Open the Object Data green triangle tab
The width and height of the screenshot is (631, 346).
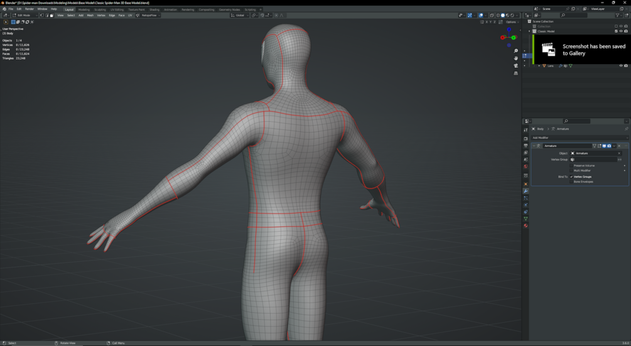[526, 219]
